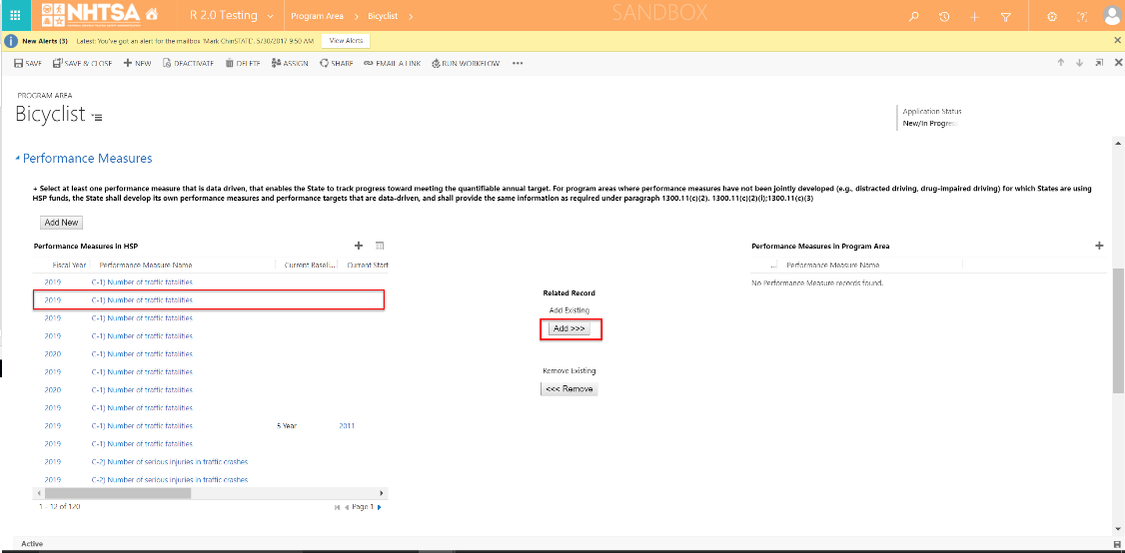
Task: Click the NHTSA logo
Action: pos(91,15)
